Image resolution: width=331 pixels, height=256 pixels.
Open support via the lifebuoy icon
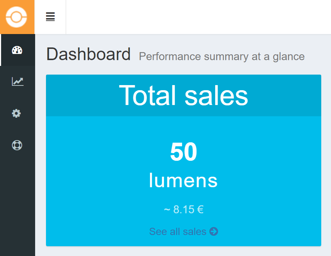[x=17, y=145]
